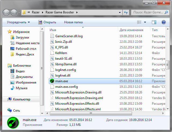Click the search magnifier icon
The height and width of the screenshot is (132, 172).
(x=166, y=12)
